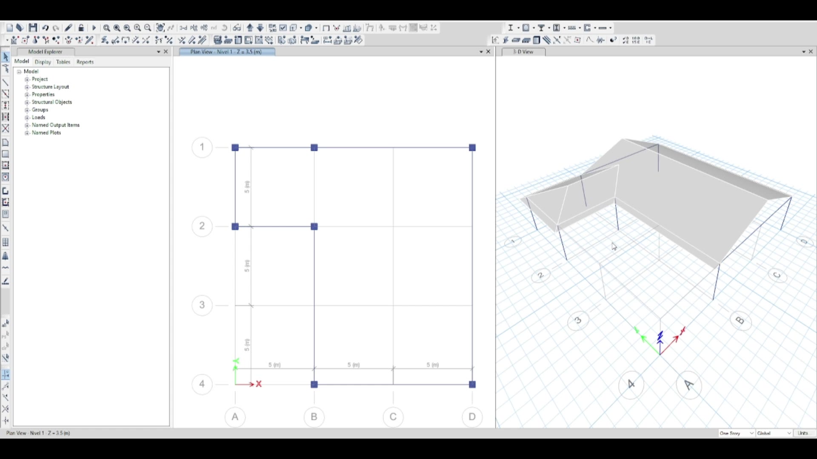817x459 pixels.
Task: Expand the Project tree node
Action: (x=27, y=79)
